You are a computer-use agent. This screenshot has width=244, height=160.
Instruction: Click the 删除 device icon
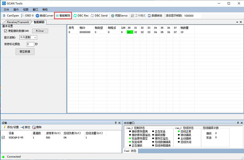pyautogui.click(x=37, y=127)
